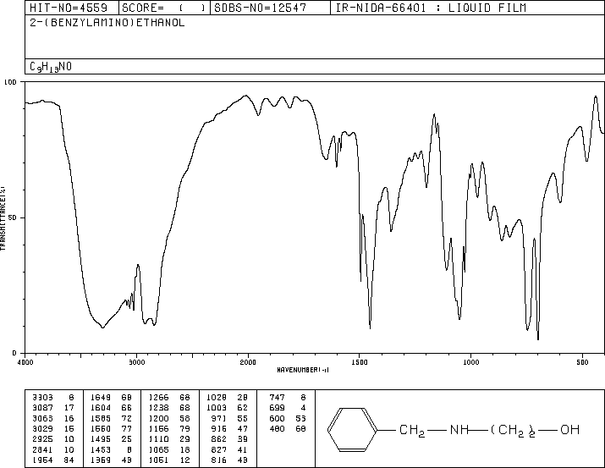Select peak entry 3029 in peak table

coord(53,428)
